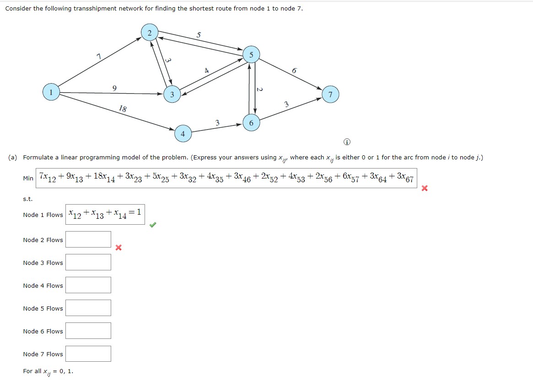
Task: Click the empty Node 7 Flows box
Action: [x=88, y=353]
